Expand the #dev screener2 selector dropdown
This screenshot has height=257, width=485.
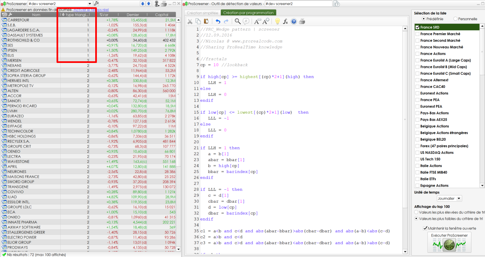click(x=90, y=4)
